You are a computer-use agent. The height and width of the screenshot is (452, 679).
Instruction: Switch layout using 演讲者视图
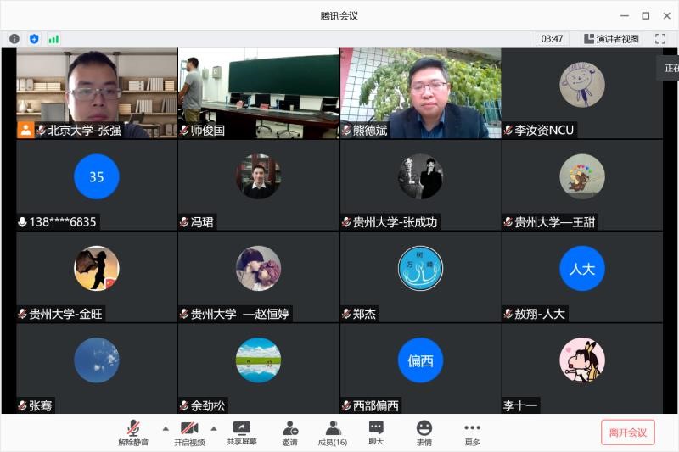coord(611,39)
